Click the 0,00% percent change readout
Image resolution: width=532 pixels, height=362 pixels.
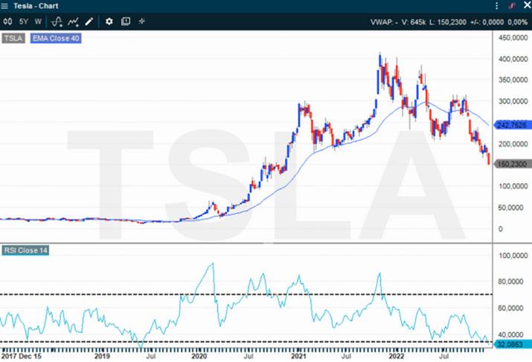coord(517,22)
